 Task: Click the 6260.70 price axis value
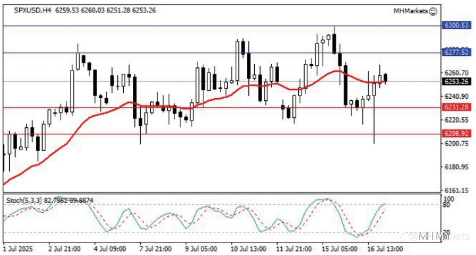click(x=456, y=72)
